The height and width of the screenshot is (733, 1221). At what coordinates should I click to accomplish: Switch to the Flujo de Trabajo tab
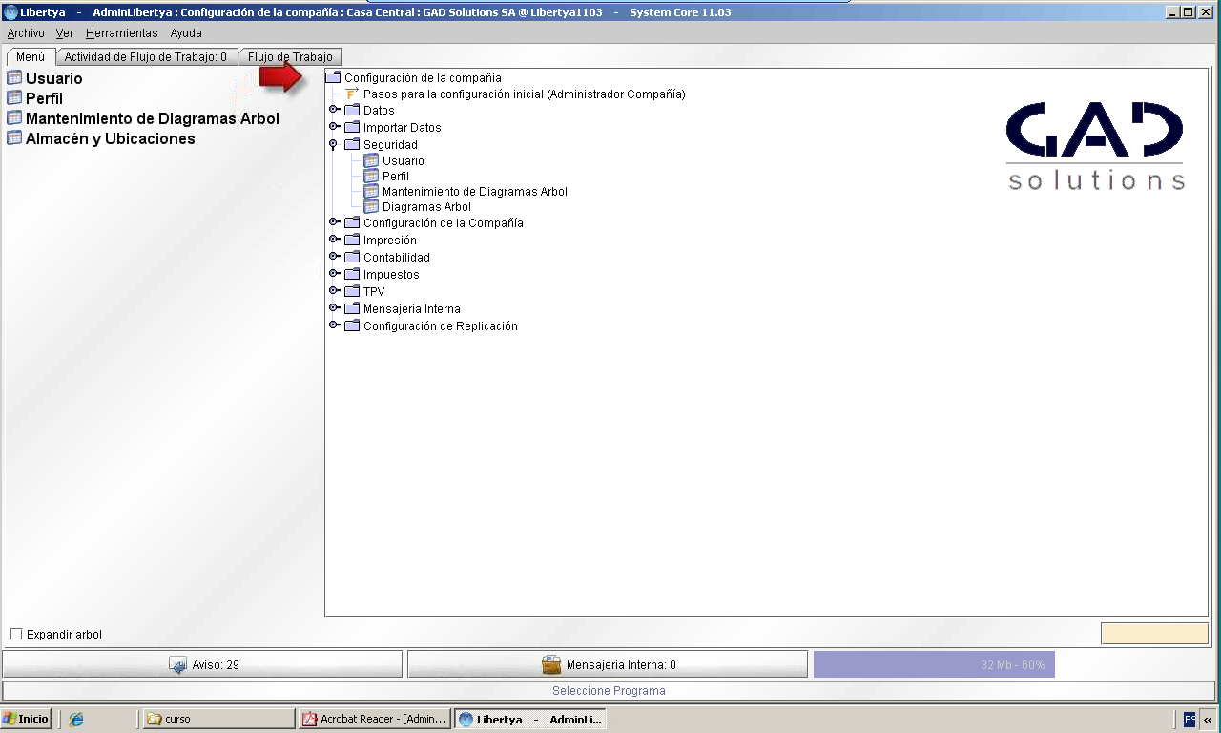pyautogui.click(x=290, y=57)
